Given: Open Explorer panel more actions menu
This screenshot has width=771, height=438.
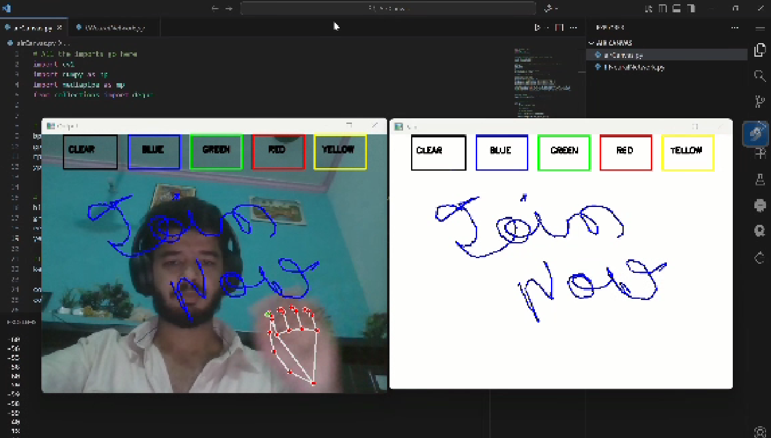Looking at the screenshot, I should point(734,28).
